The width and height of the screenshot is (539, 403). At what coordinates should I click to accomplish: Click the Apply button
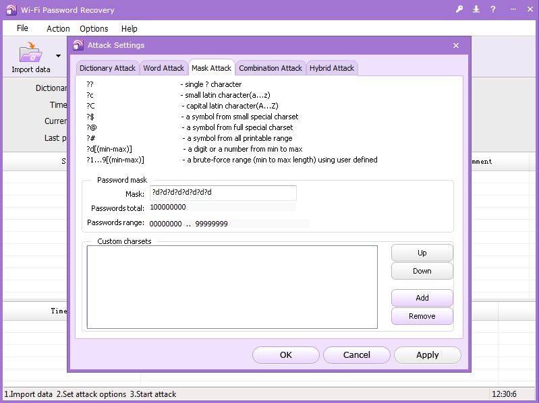[427, 355]
